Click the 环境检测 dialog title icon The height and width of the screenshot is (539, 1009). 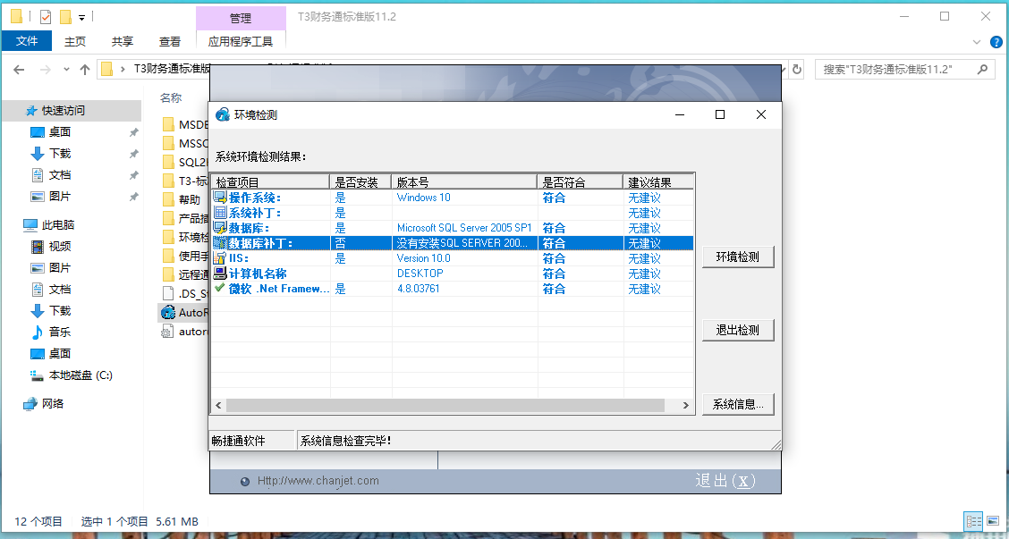point(223,114)
